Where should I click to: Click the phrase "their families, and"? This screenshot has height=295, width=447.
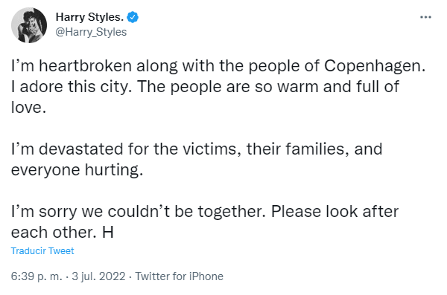[314, 149]
